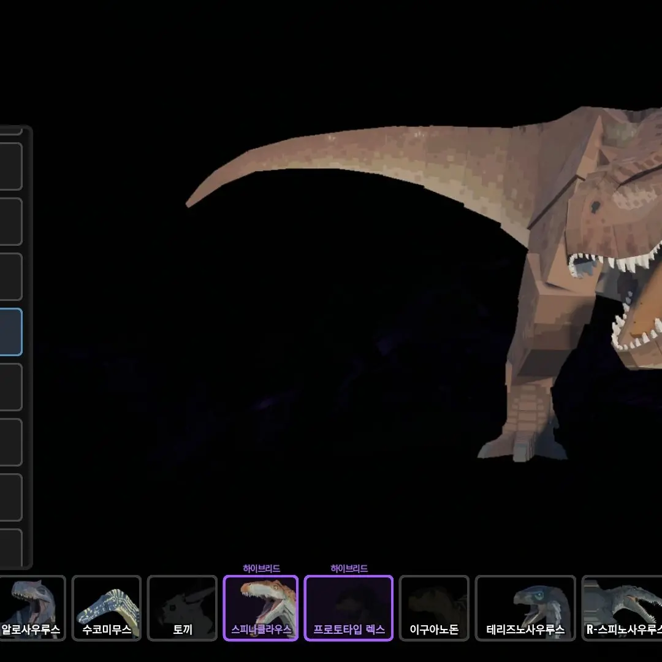This screenshot has height=662, width=662.
Task: Click the blue highlighted slot in left panel
Action: tap(10, 332)
